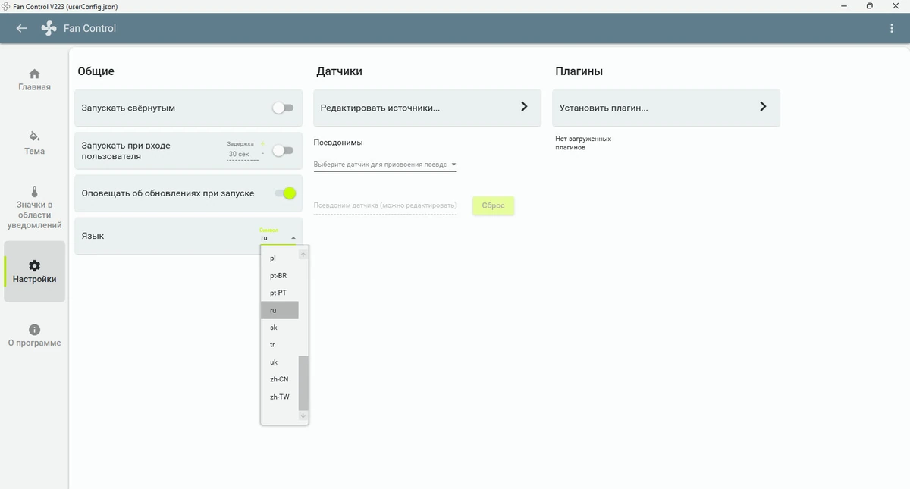Choose uk from language list
The height and width of the screenshot is (489, 910).
(x=279, y=362)
